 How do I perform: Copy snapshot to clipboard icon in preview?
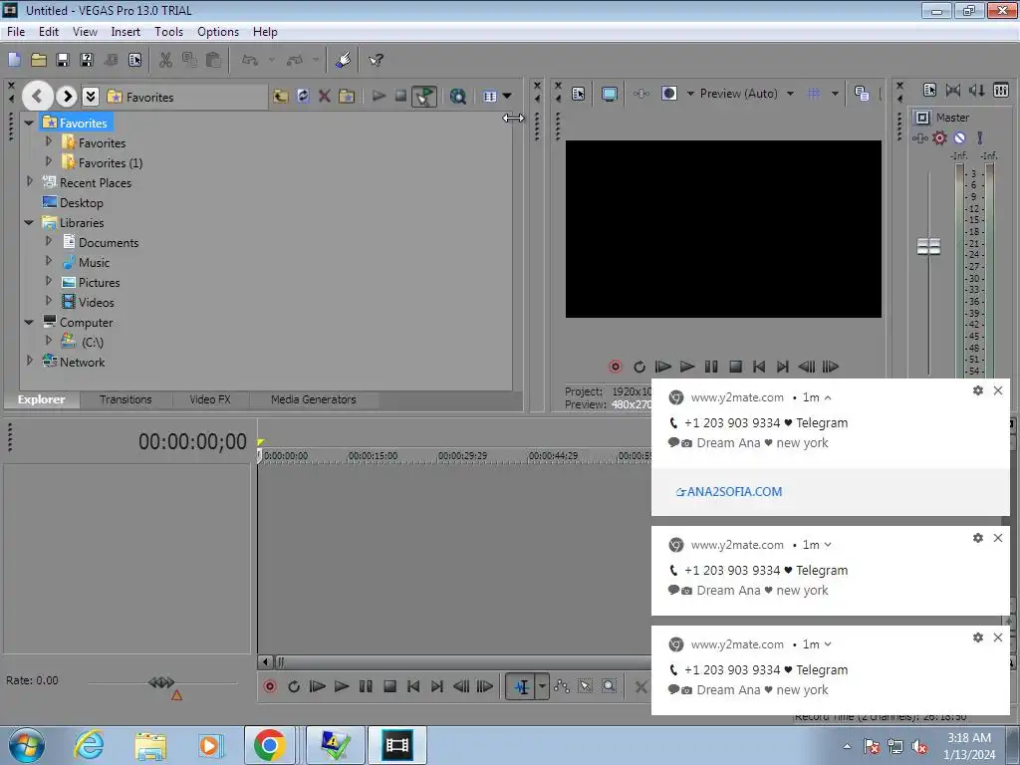862,94
